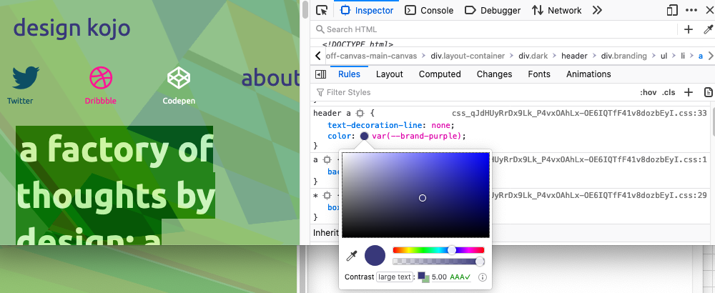
Task: Open stylesheet link ending css:1
Action: 599,159
